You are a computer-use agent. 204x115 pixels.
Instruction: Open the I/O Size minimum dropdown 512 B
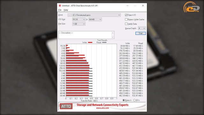point(79,19)
